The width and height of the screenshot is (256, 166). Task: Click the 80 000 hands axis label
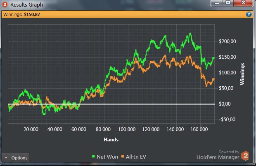(x=103, y=129)
